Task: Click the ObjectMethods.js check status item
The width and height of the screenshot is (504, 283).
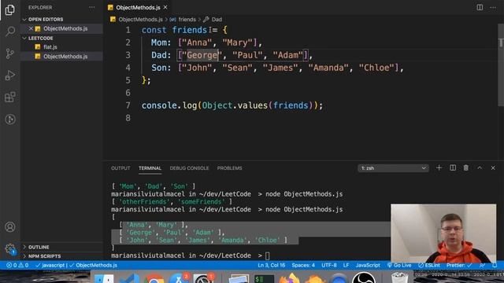Action: 93,266
